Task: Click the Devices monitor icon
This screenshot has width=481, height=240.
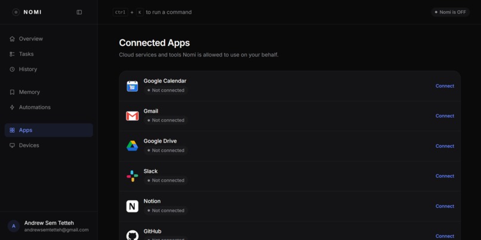Action: (12, 145)
